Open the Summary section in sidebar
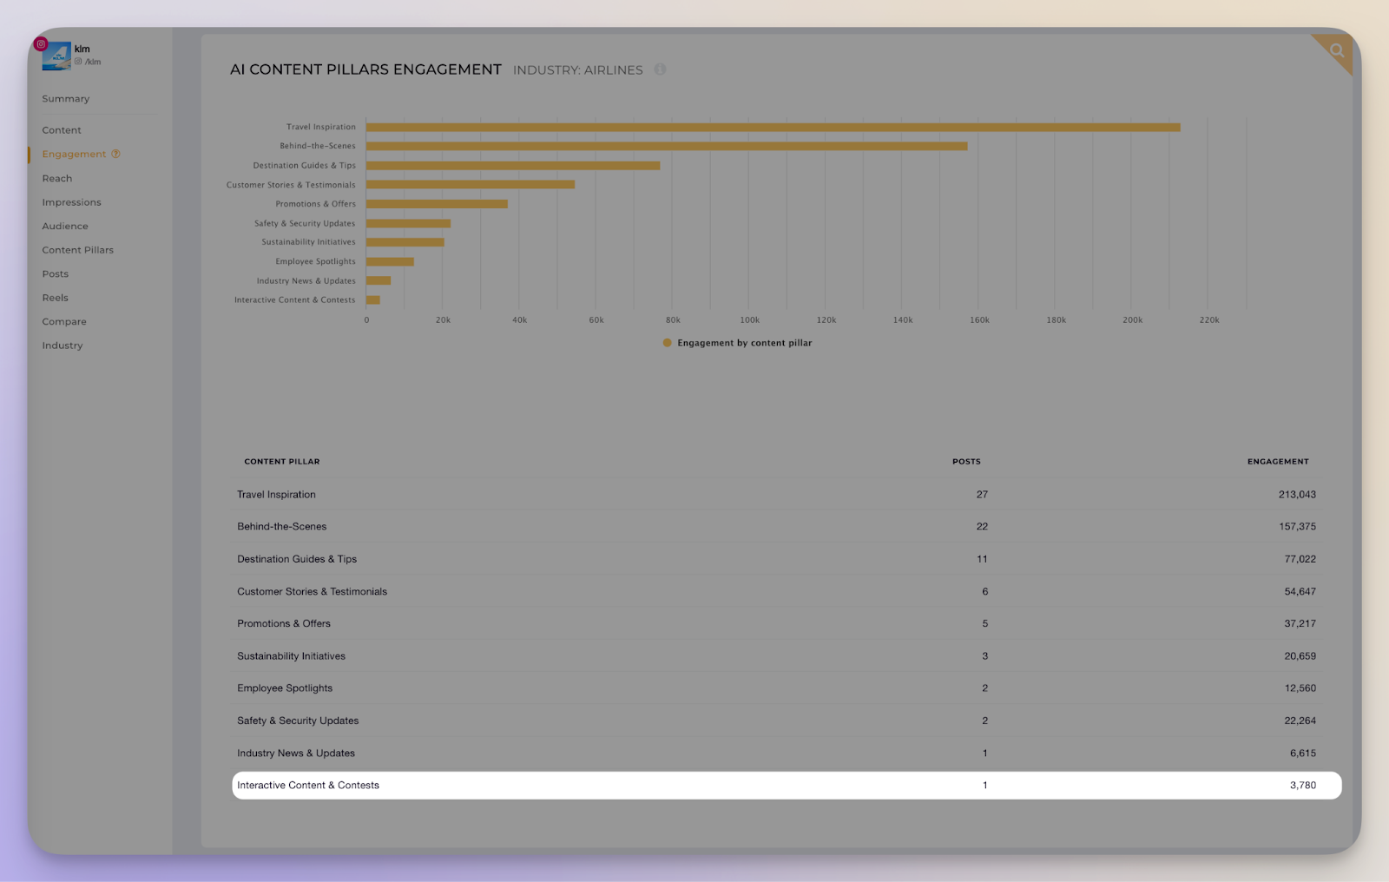1389x882 pixels. point(66,99)
